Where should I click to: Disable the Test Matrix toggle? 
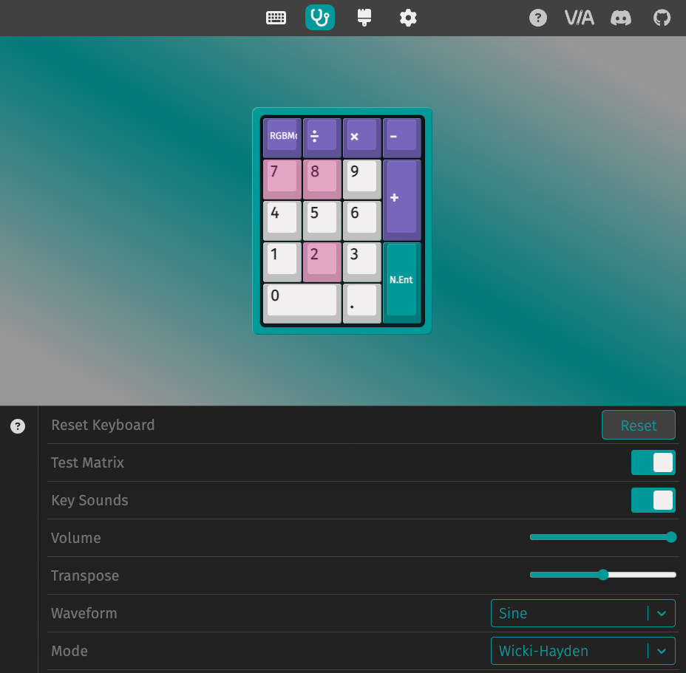(653, 462)
